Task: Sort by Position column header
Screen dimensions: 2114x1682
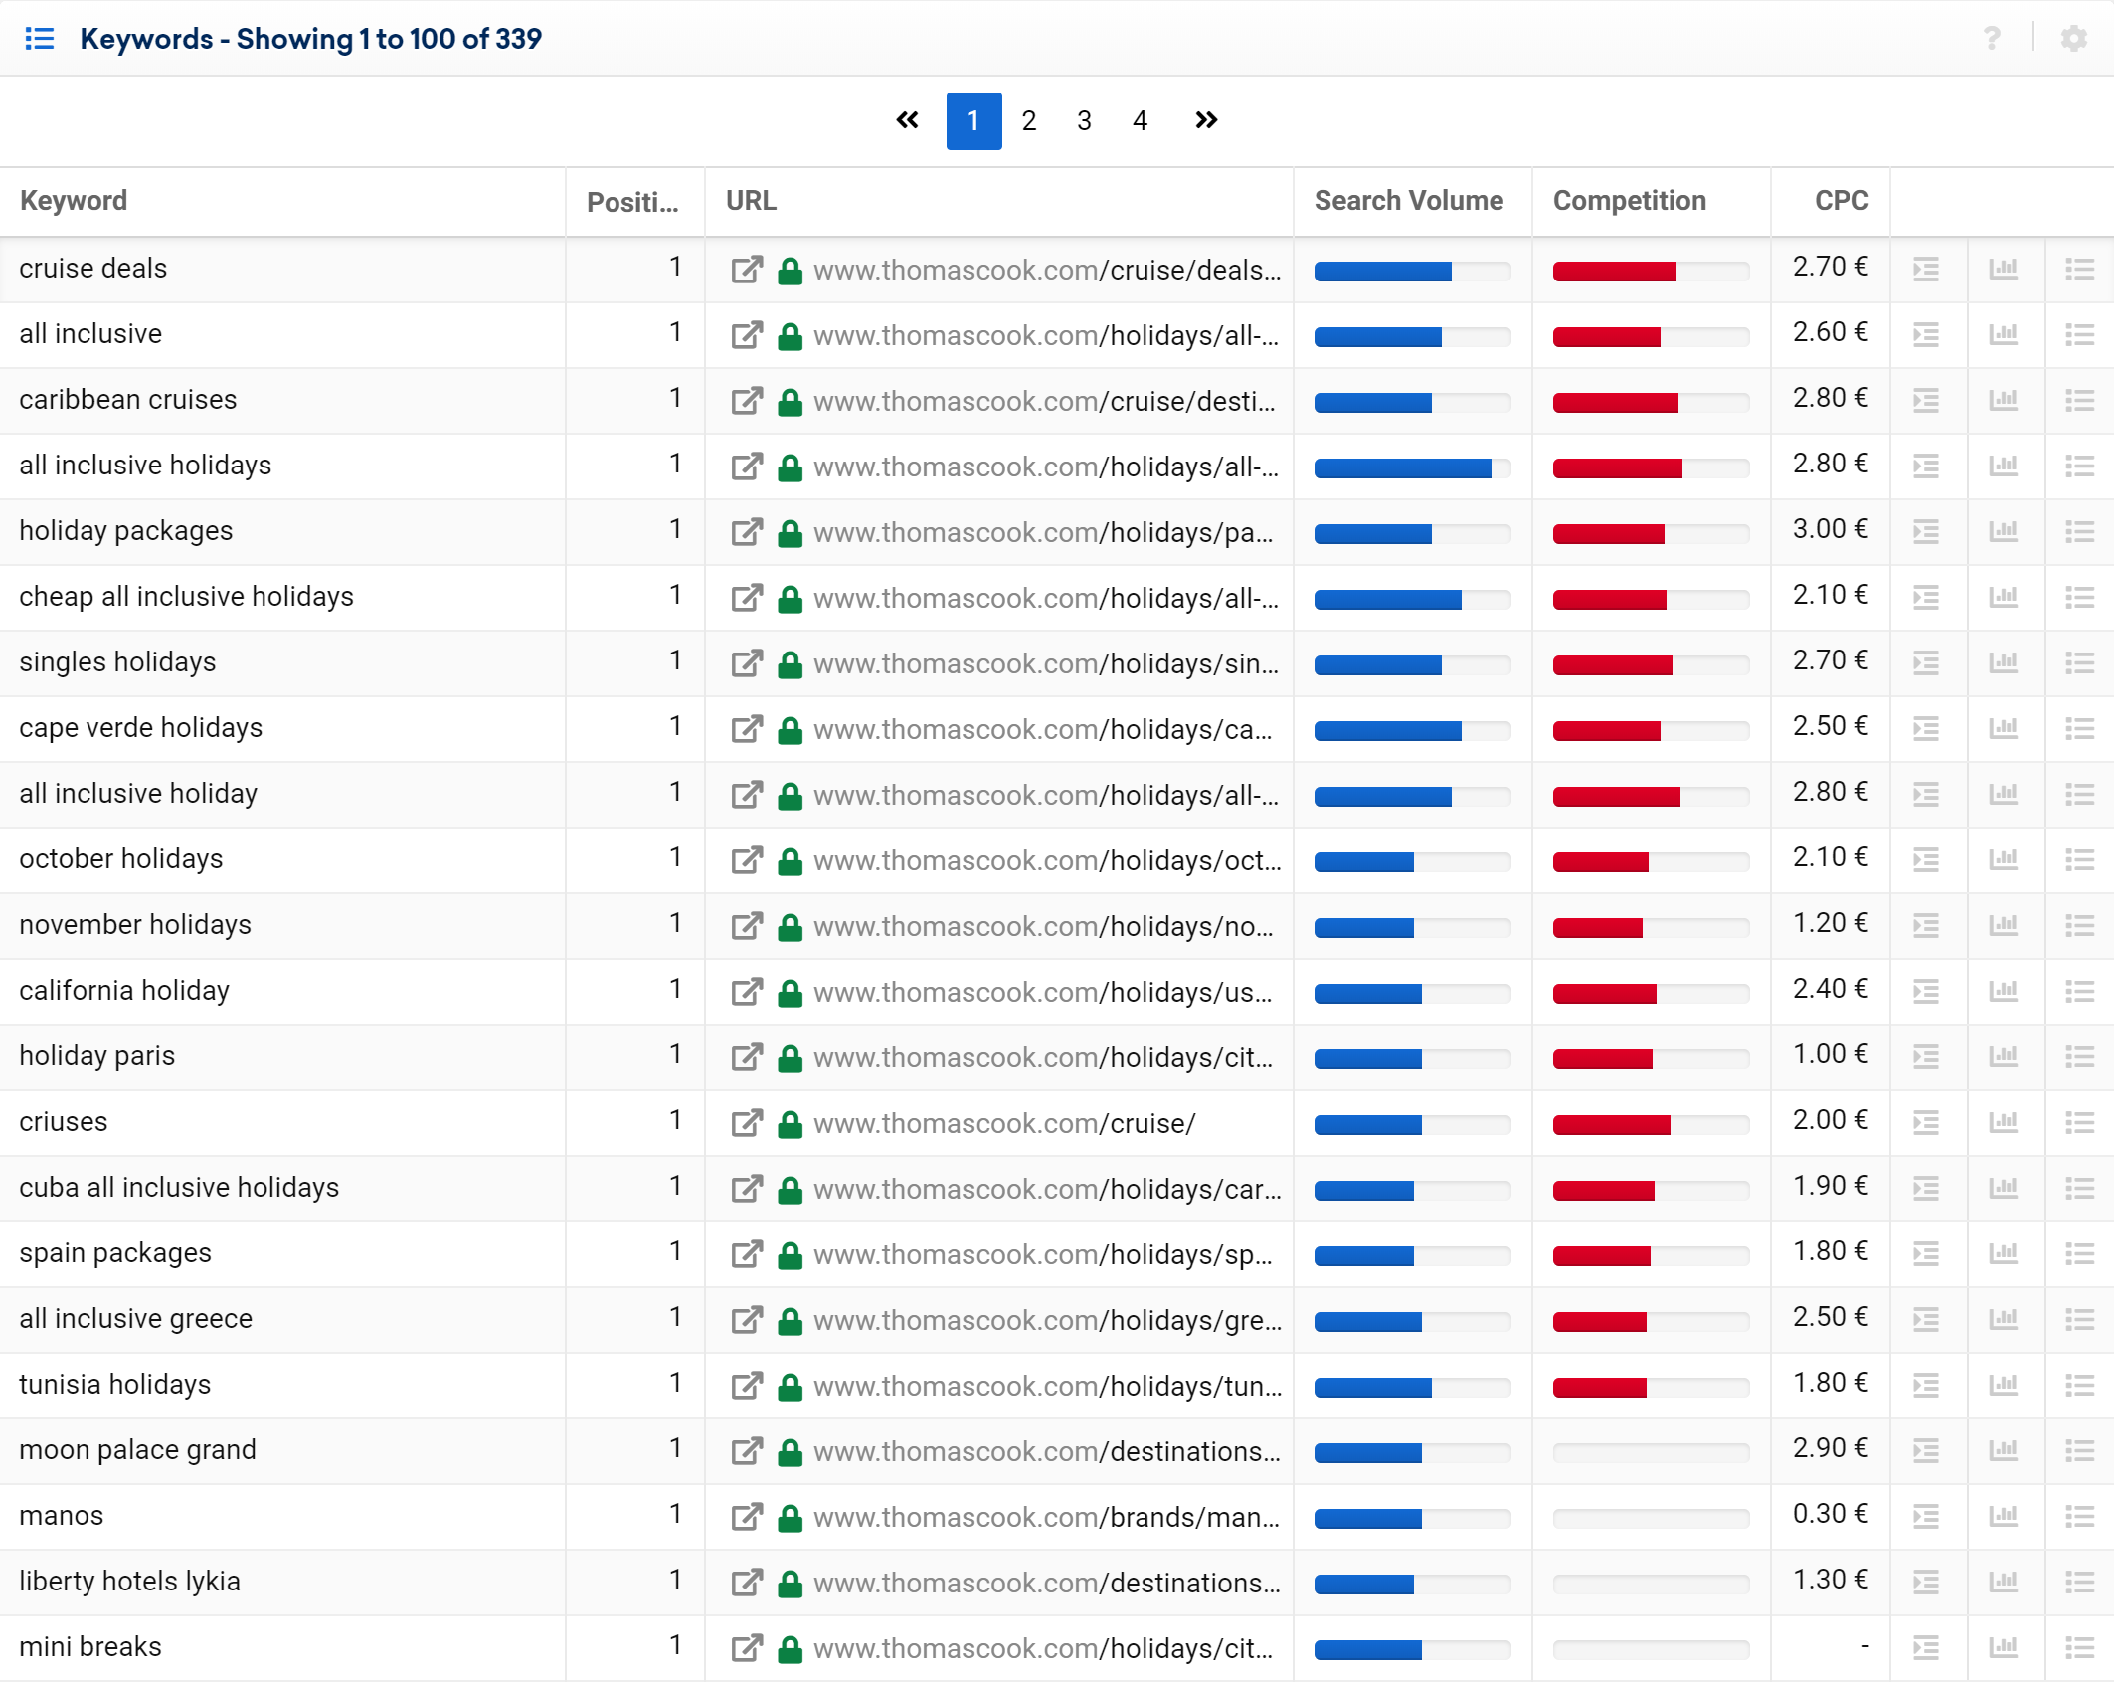Action: tap(632, 202)
